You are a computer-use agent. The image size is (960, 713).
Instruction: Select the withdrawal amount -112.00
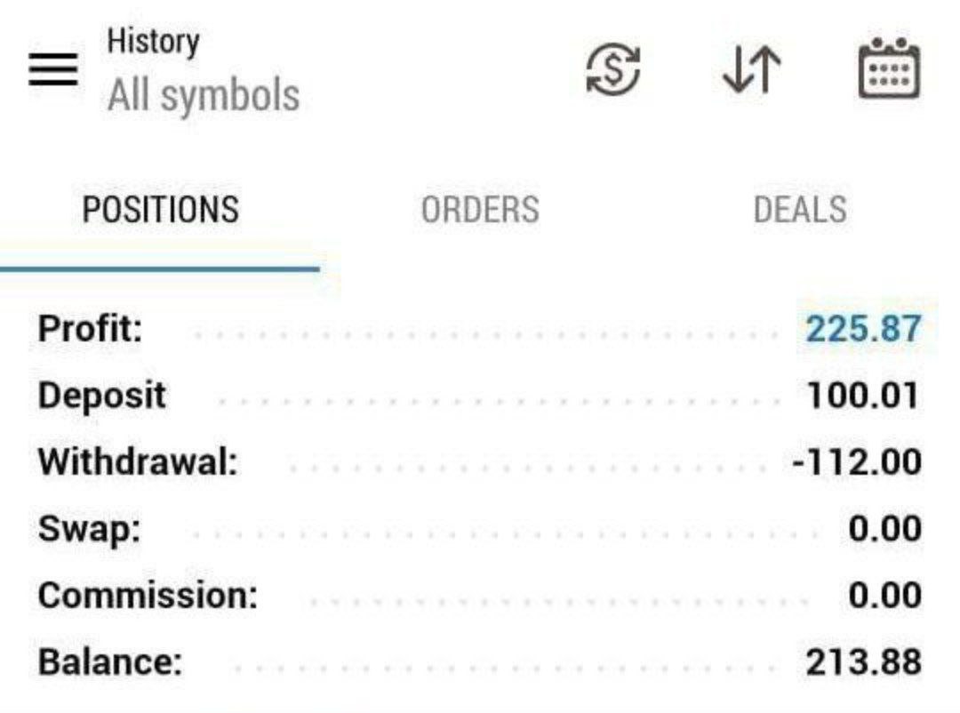[x=856, y=462]
